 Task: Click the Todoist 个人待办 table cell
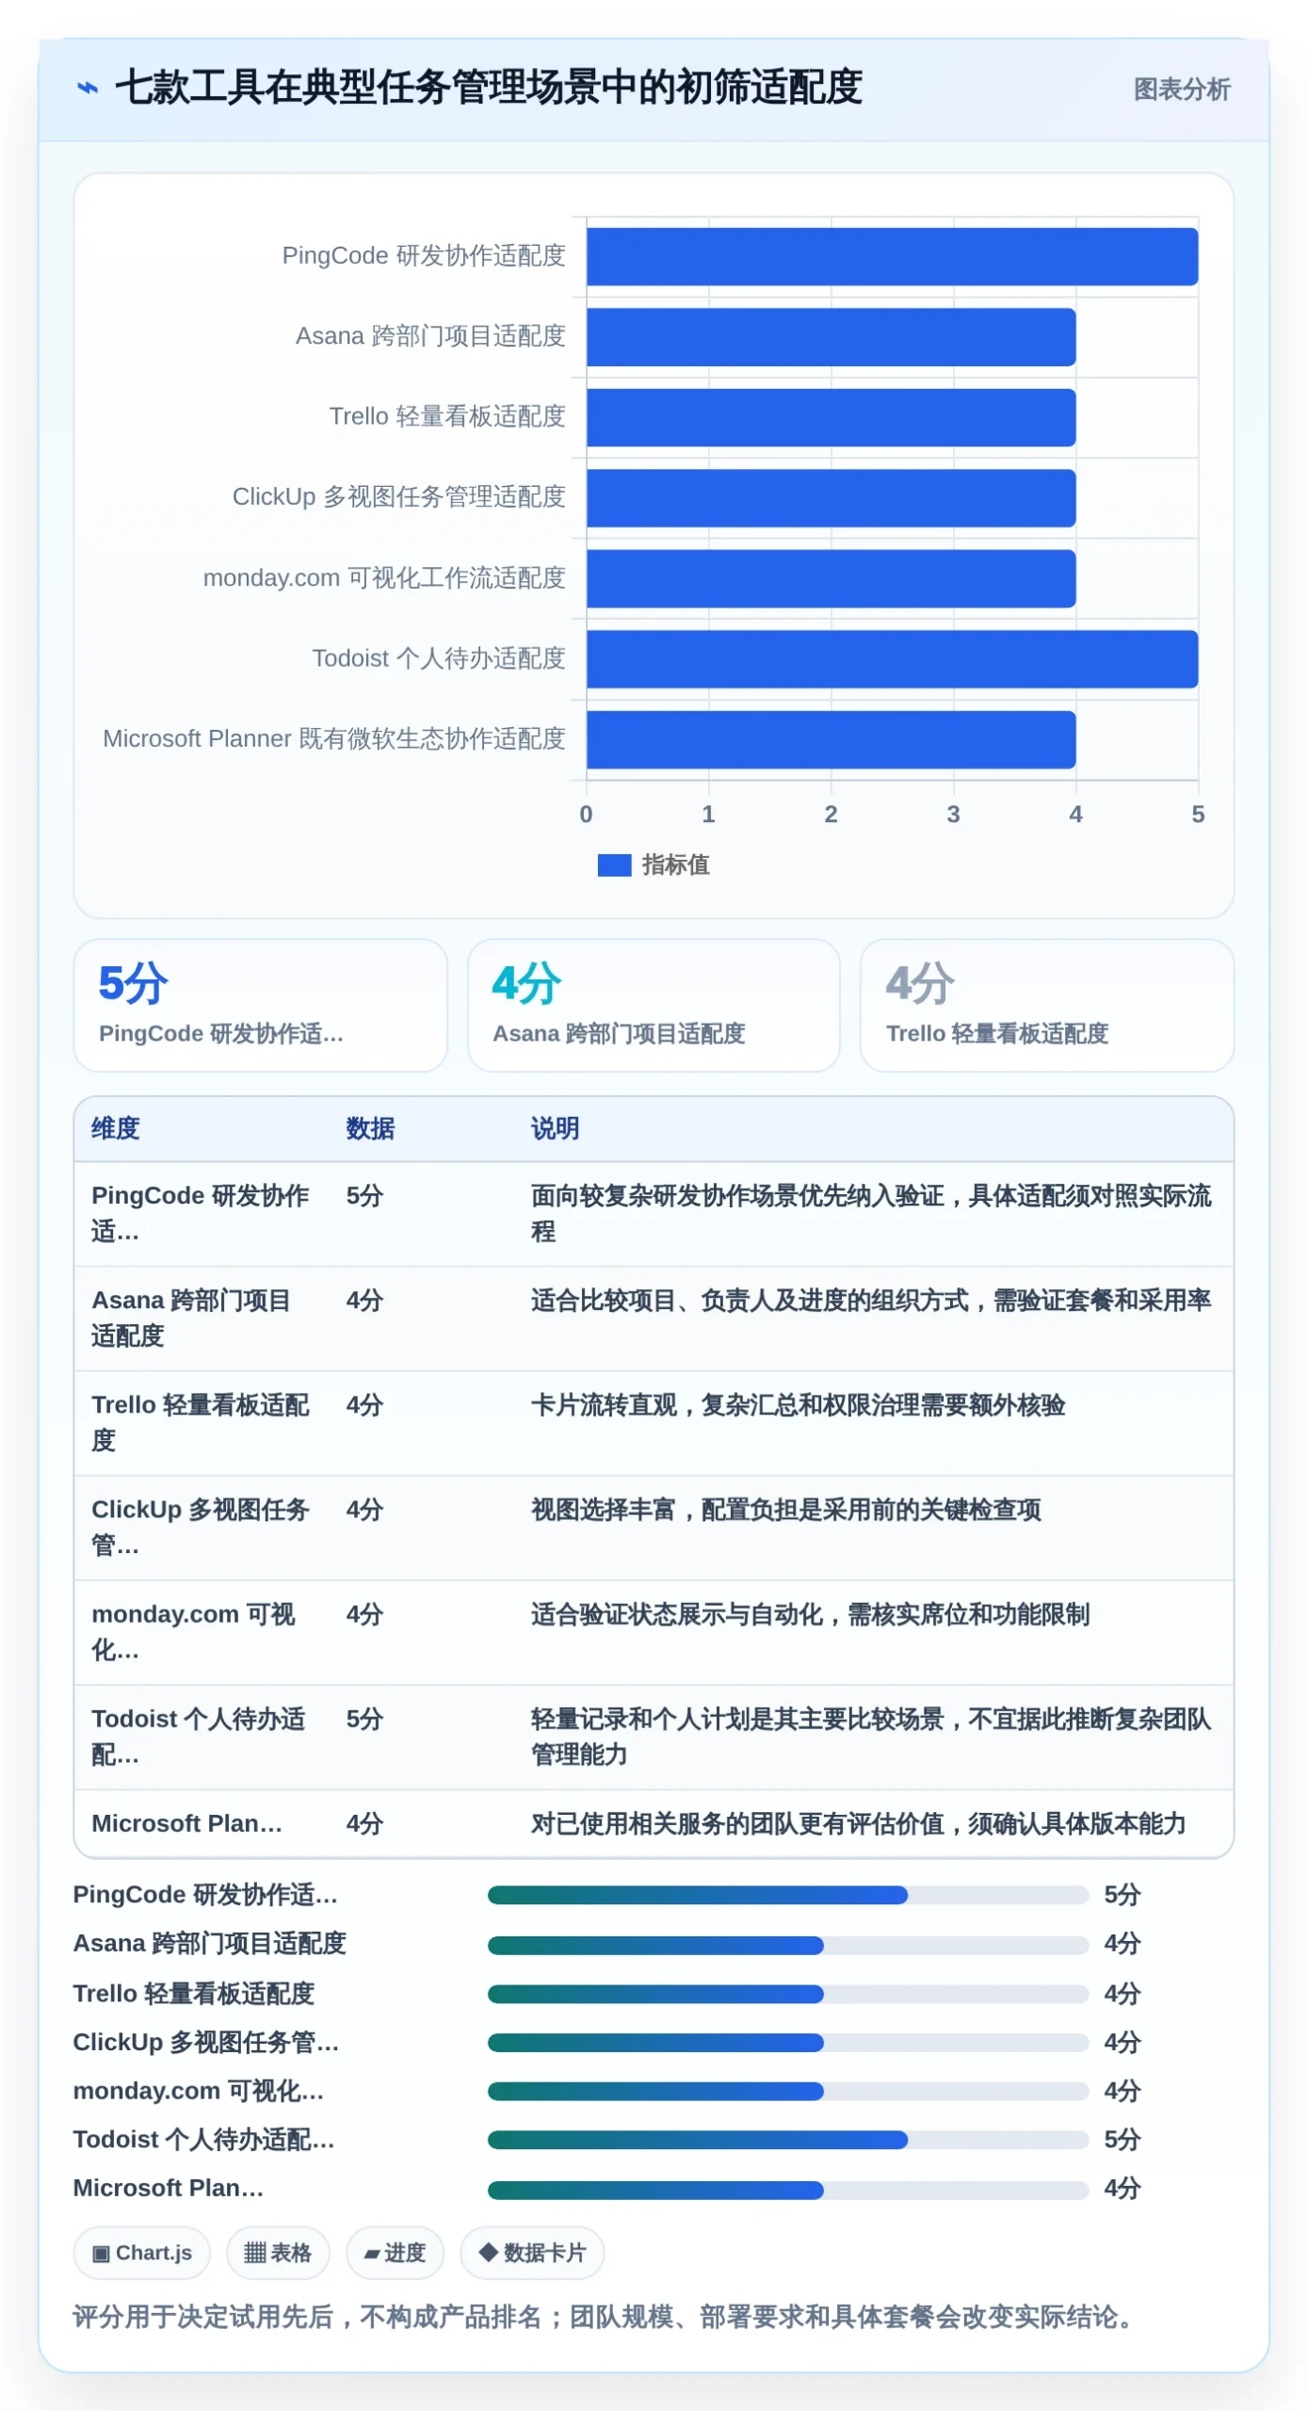[199, 1736]
